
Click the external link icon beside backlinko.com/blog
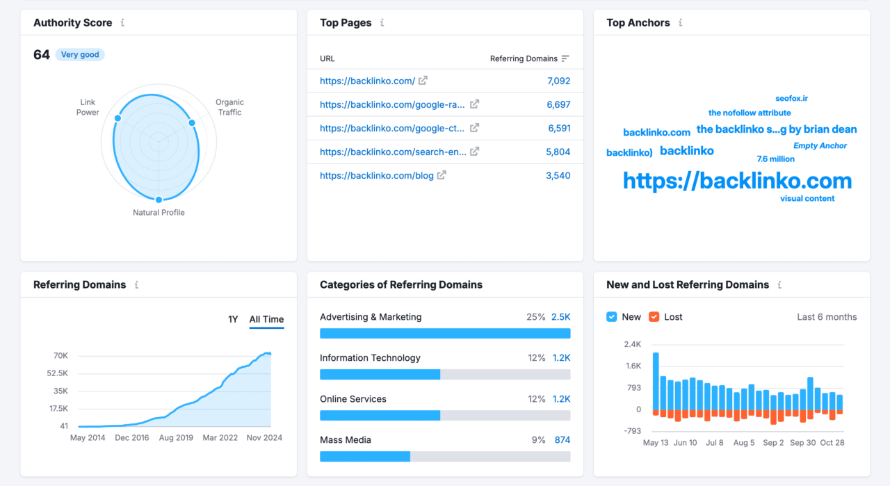click(x=441, y=175)
